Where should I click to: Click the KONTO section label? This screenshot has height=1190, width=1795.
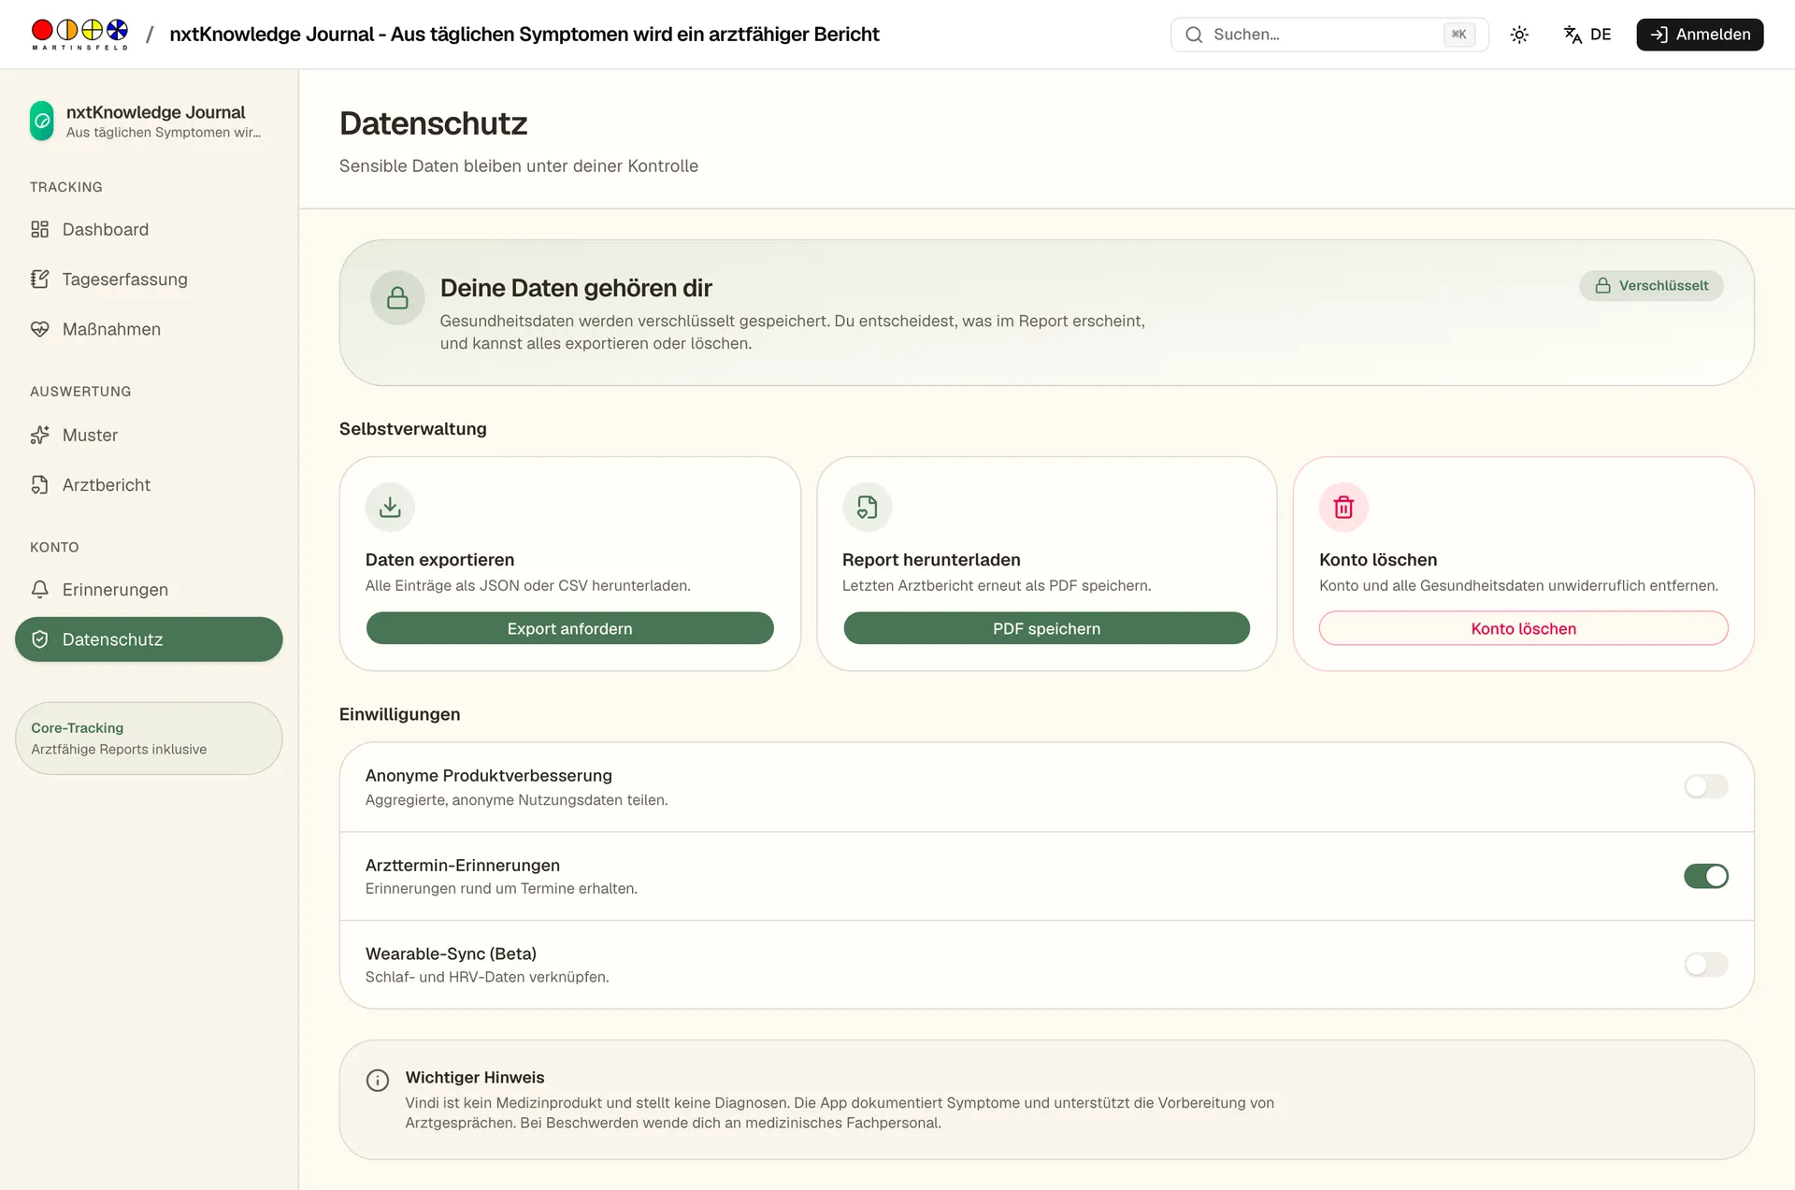[54, 547]
